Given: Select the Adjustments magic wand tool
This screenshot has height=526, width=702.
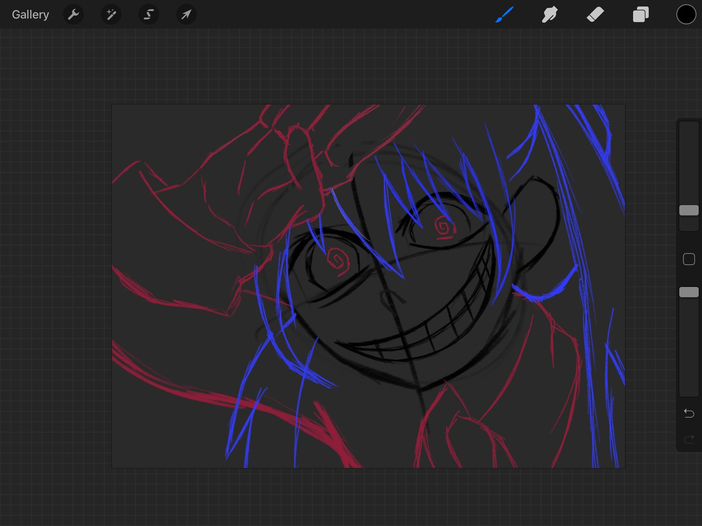Looking at the screenshot, I should click(x=111, y=14).
